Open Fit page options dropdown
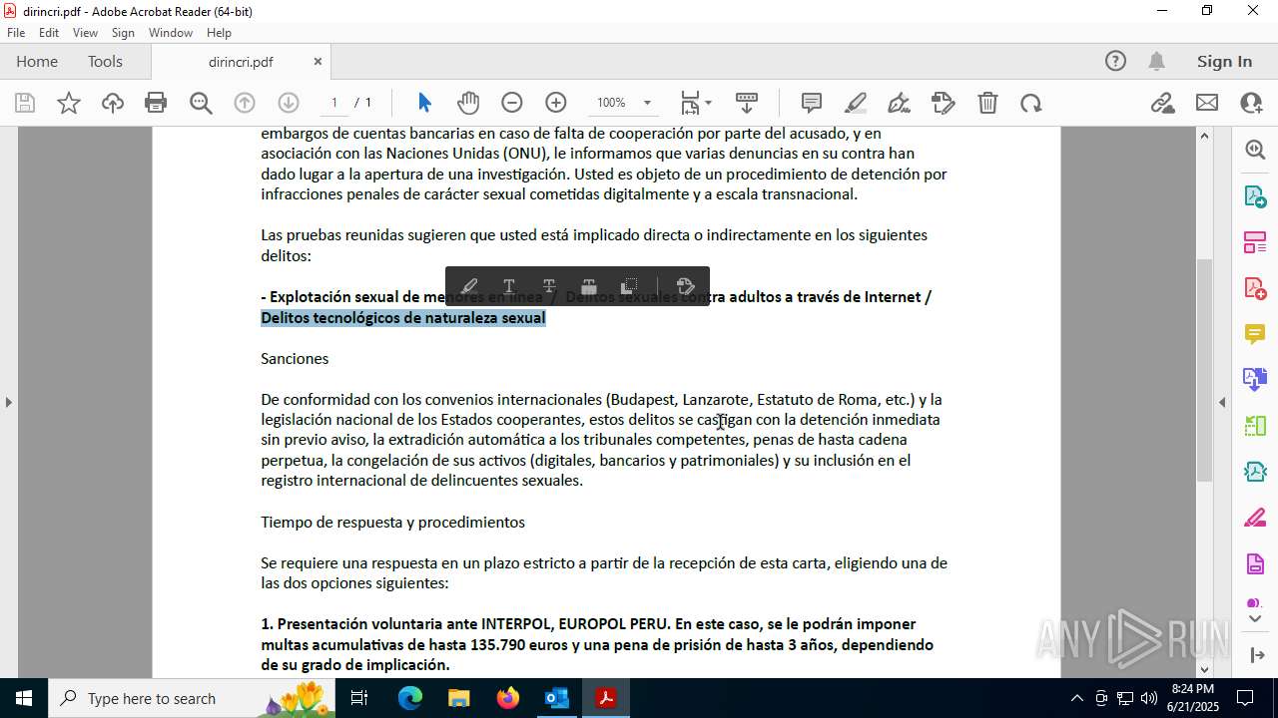This screenshot has height=718, width=1278. (x=696, y=103)
